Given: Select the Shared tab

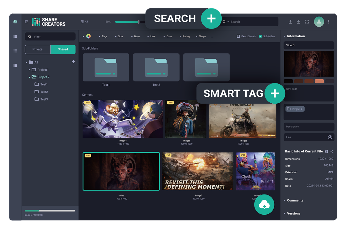Looking at the screenshot, I should [x=63, y=49].
